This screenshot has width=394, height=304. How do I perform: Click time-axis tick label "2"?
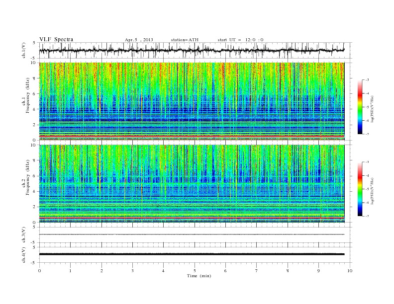(x=101, y=271)
